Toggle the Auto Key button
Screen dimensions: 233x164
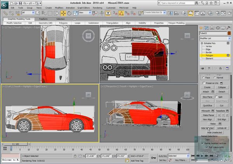tap(163, 156)
